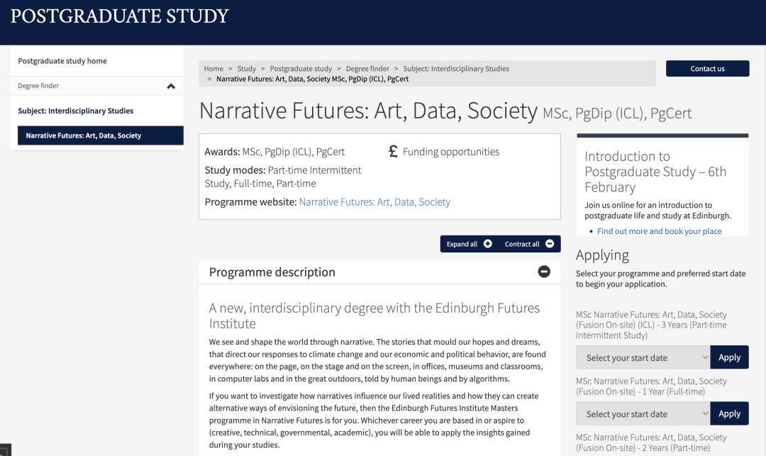The image size is (766, 456).
Task: Apply for the 3 Years Part-time Intermittent programme
Action: [729, 357]
